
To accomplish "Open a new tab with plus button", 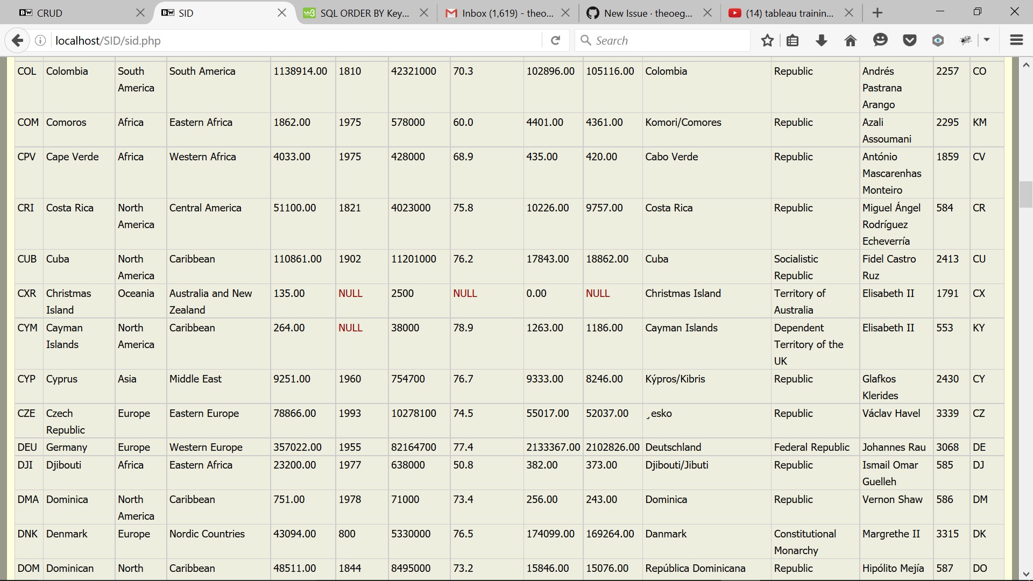I will click(x=878, y=13).
